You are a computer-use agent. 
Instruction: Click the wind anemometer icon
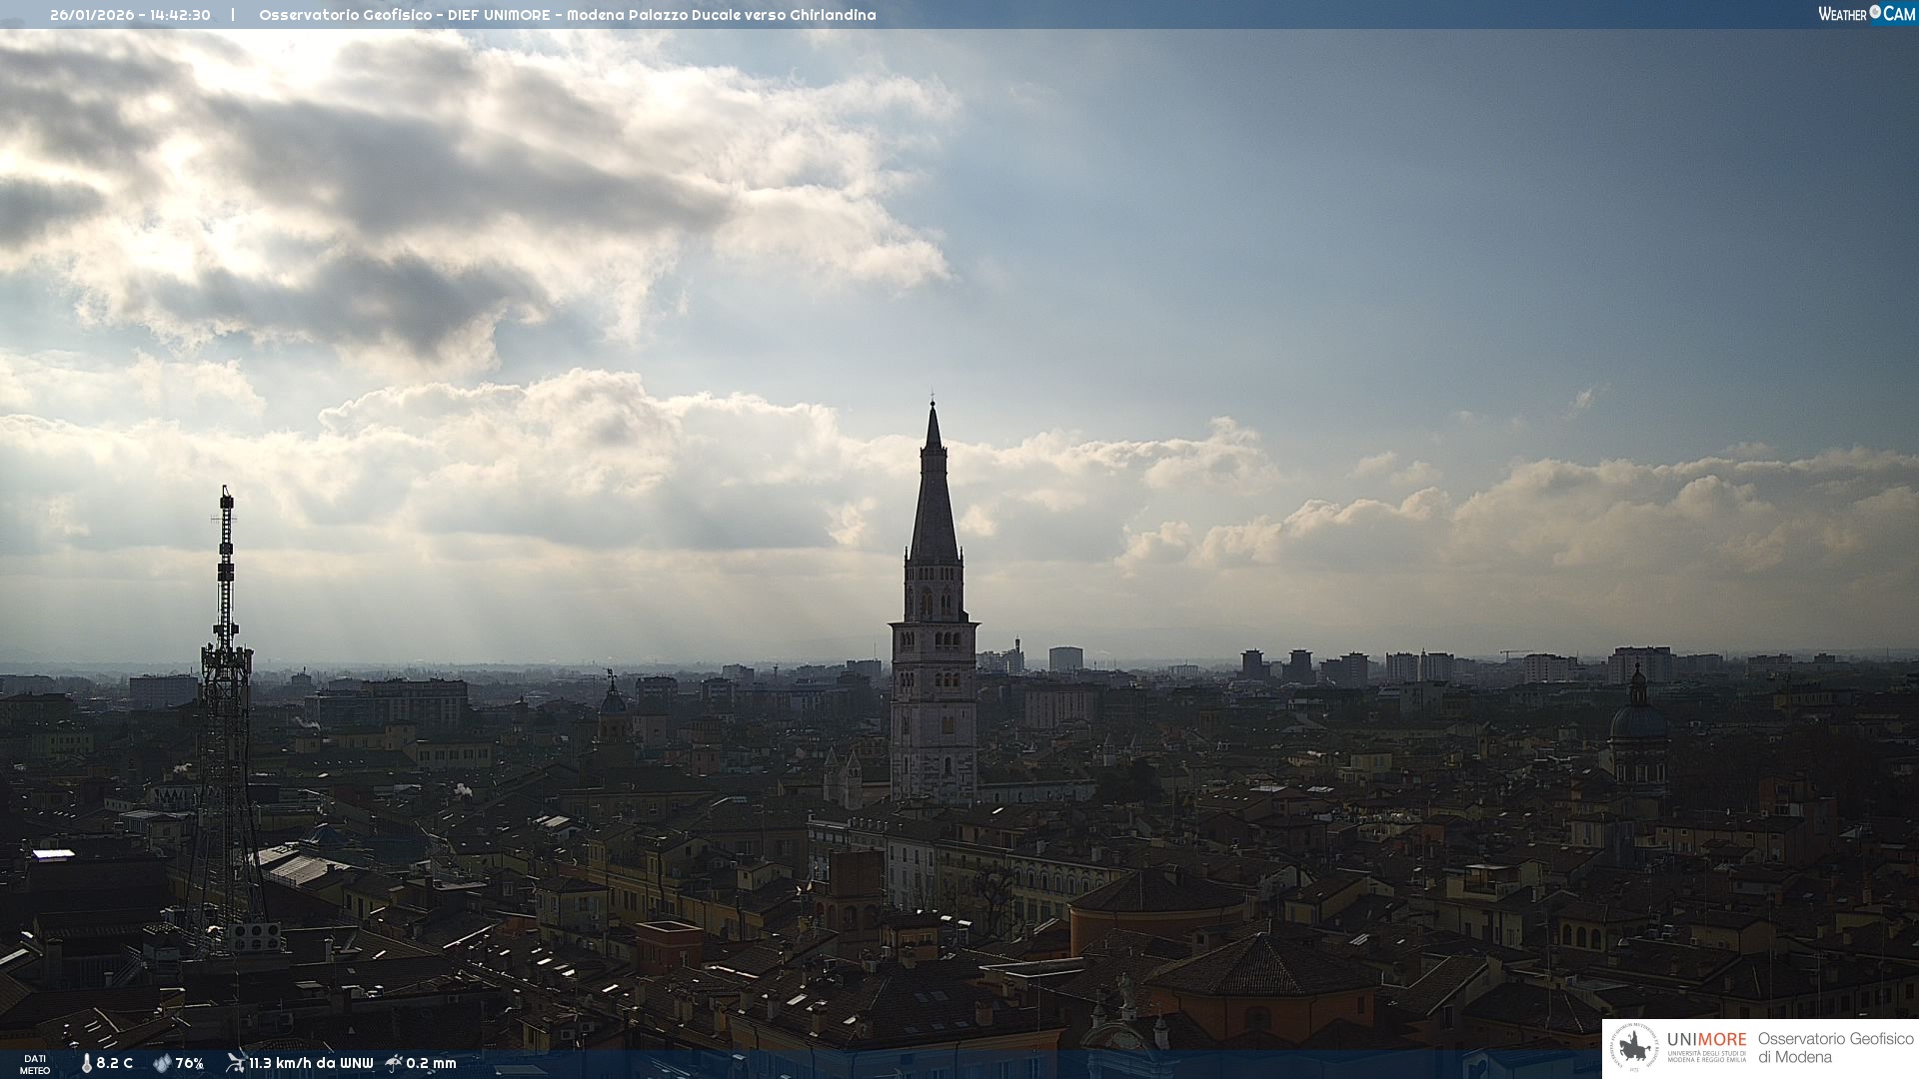click(x=235, y=1063)
